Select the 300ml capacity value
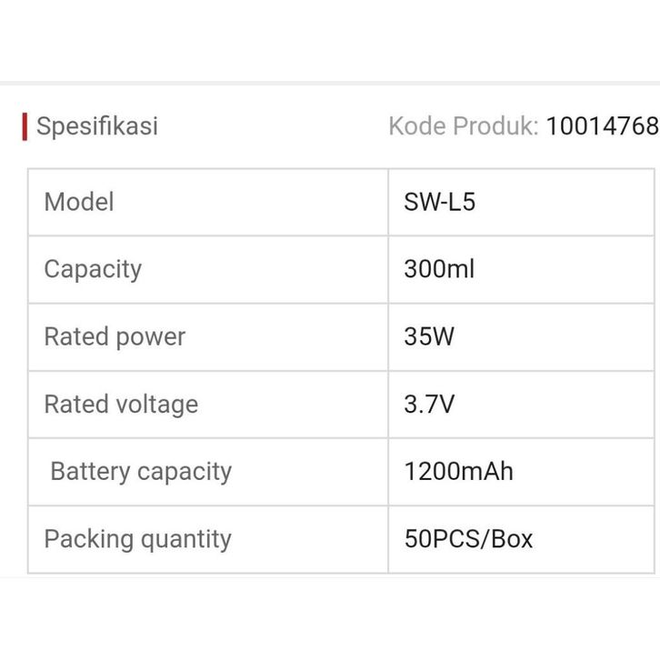Viewport: 660px width, 660px height. [439, 269]
